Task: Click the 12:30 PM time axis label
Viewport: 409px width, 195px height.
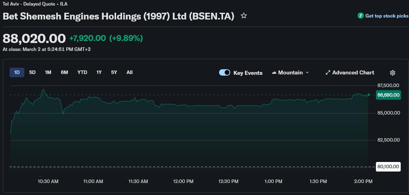Action: click(228, 181)
